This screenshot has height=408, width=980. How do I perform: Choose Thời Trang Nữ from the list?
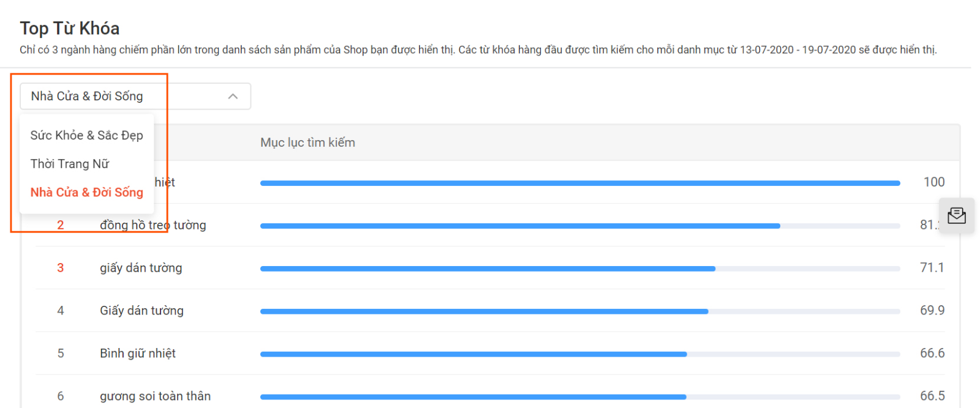[70, 164]
